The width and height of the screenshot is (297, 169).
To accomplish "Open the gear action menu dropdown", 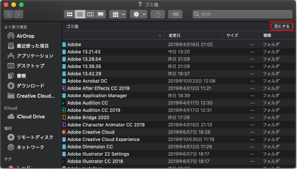I will pos(139,14).
